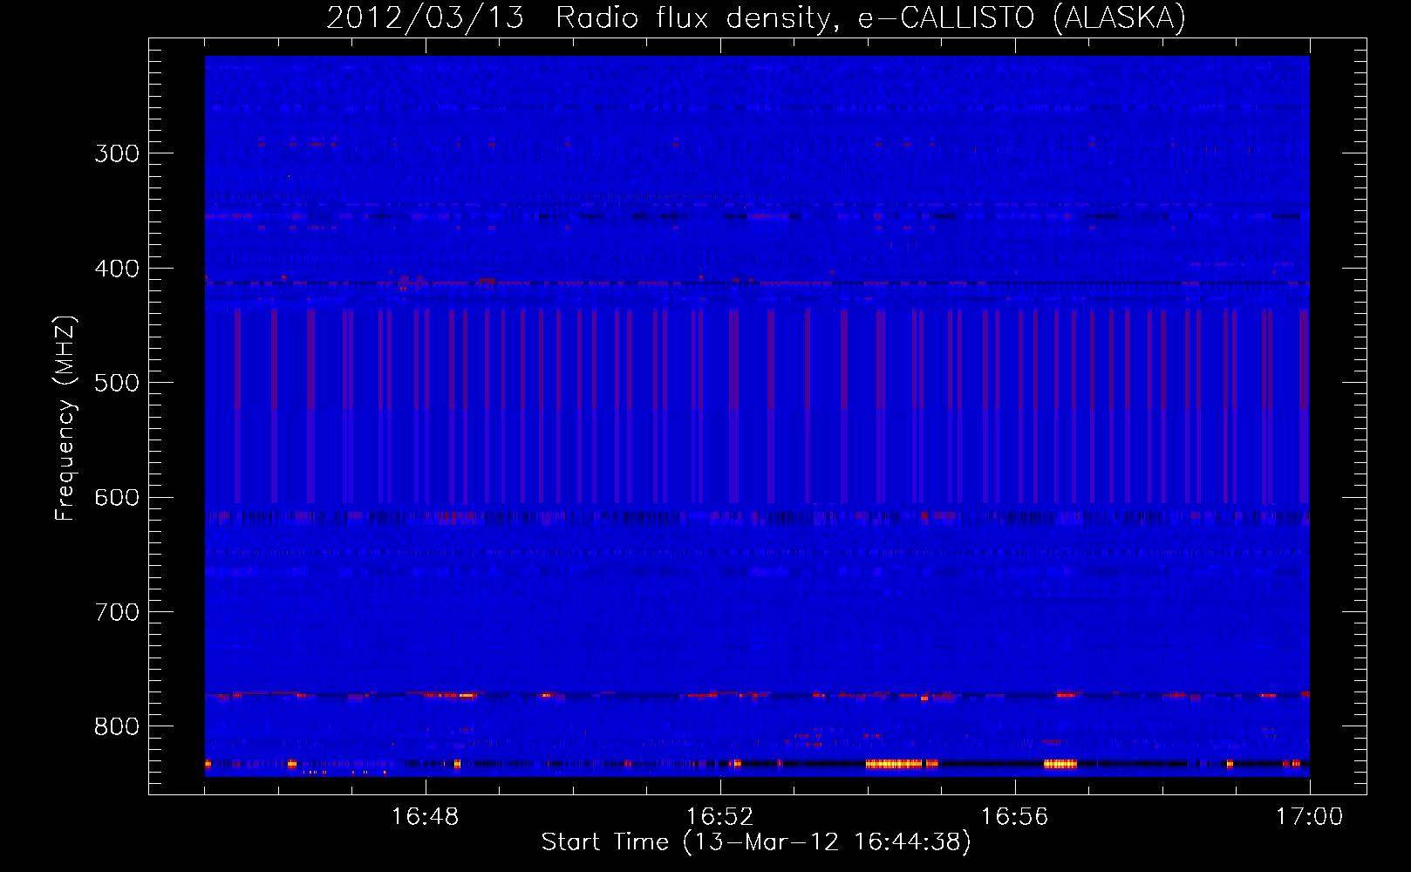
Task: Click the 17:00 time tick label
Action: pos(1309,817)
